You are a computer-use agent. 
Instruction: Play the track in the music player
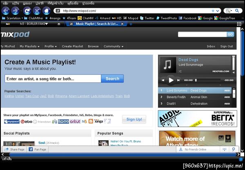(171, 80)
